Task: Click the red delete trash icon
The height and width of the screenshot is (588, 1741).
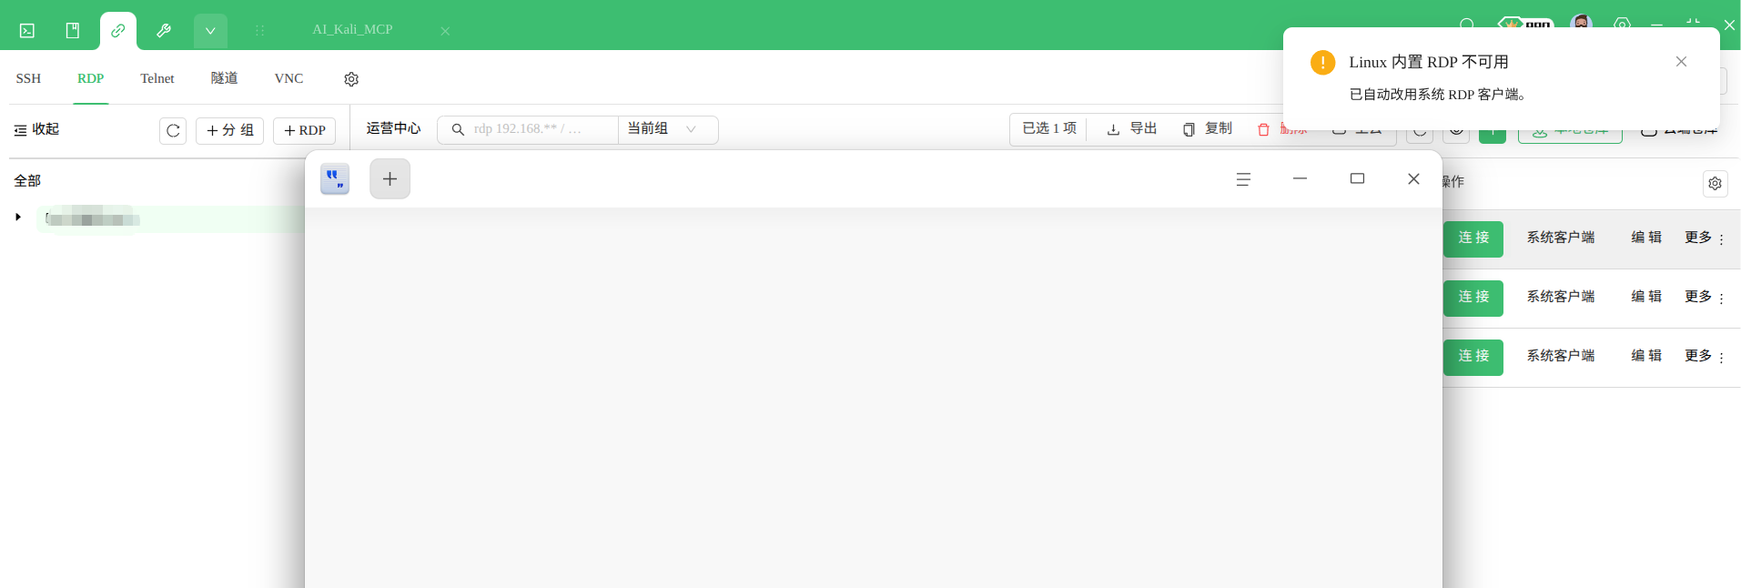Action: [1263, 129]
